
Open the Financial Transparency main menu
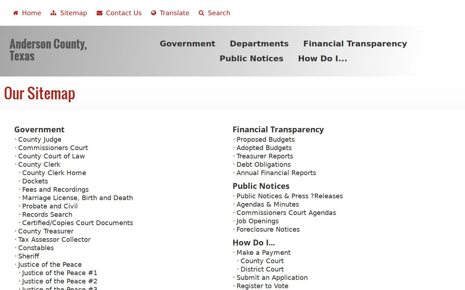click(x=355, y=43)
